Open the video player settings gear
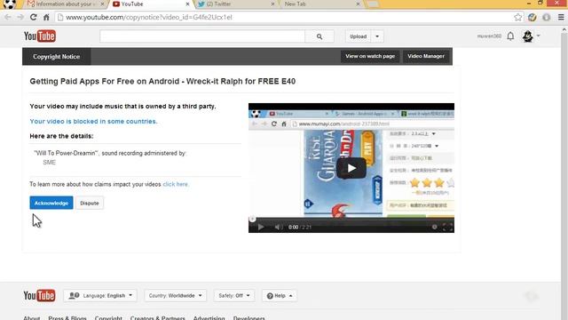The image size is (568, 320). (x=434, y=228)
